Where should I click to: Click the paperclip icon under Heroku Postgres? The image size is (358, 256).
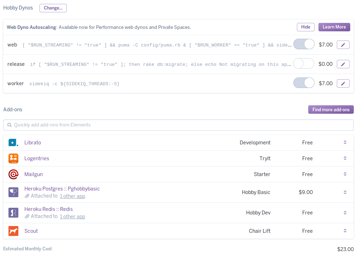pos(27,196)
